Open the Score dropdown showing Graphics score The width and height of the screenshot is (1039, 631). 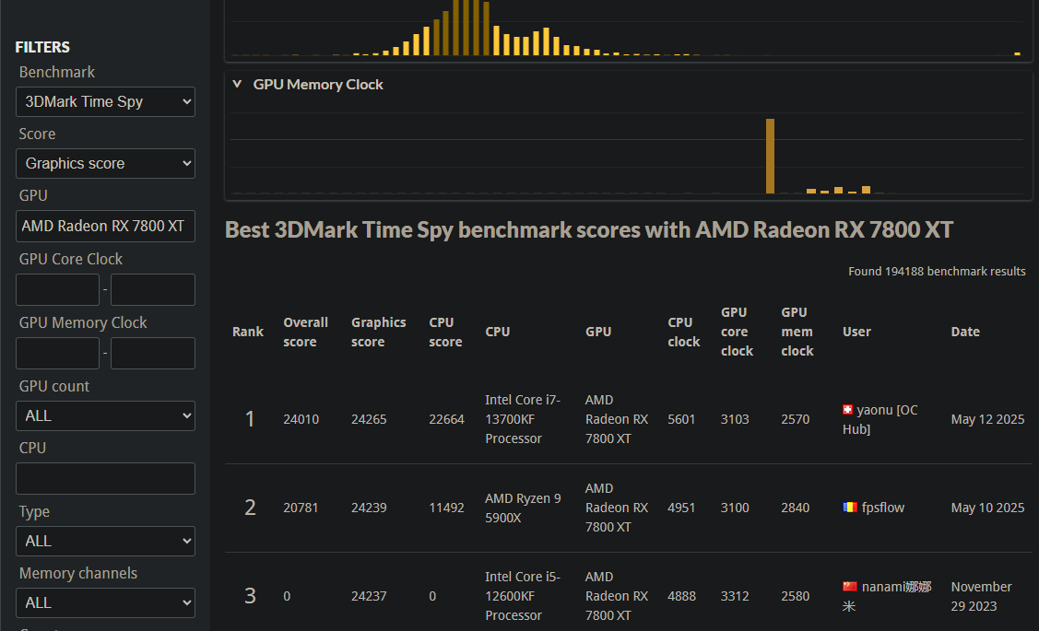pos(105,163)
